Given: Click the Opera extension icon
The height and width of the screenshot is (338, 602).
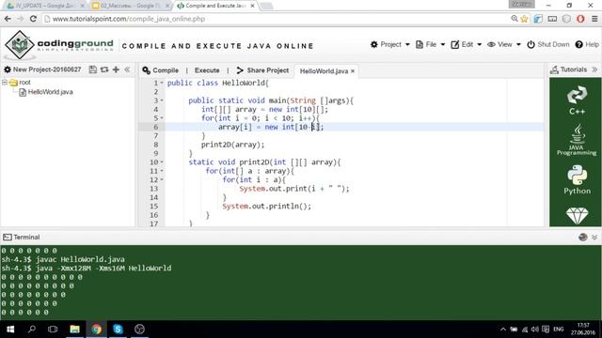Looking at the screenshot, I should [x=580, y=19].
